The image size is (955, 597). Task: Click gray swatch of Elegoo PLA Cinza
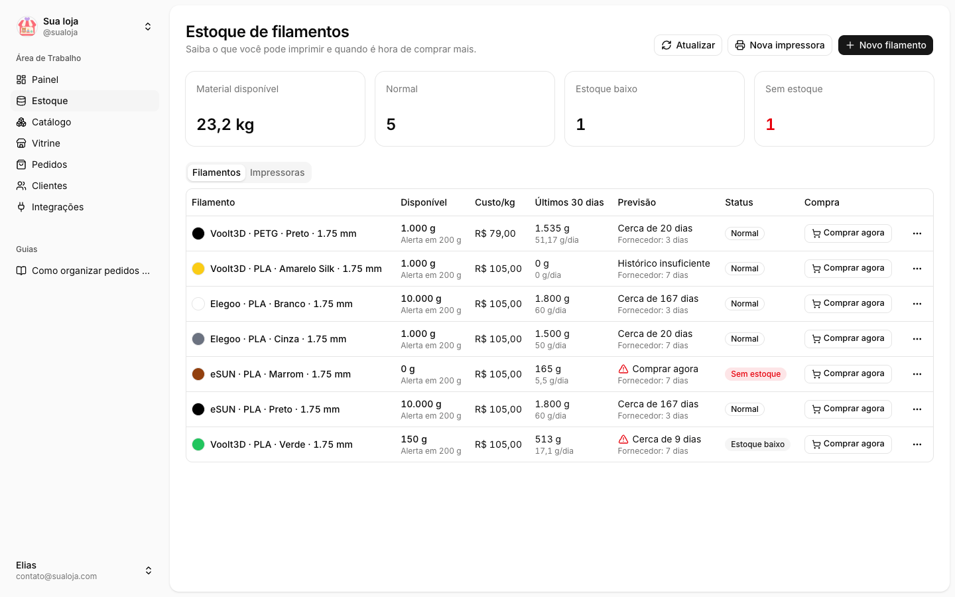point(198,339)
